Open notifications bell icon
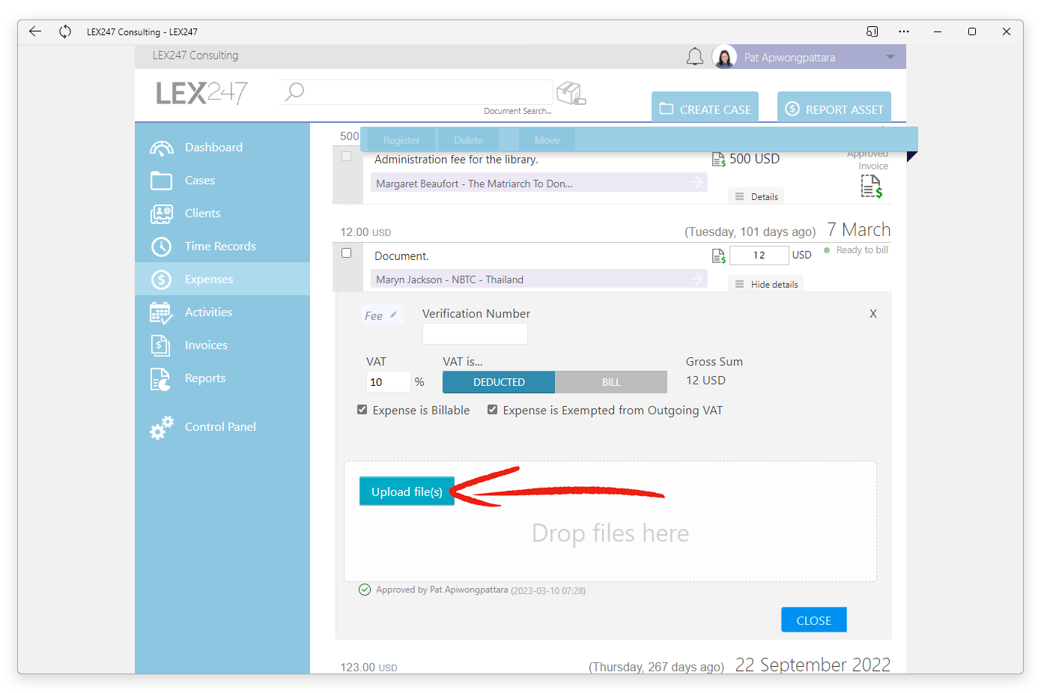The width and height of the screenshot is (1041, 693). (695, 57)
